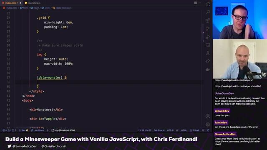Image resolution: width=267 pixels, height=150 pixels.
Task: Open the editor more actions ellipsis
Action: coord(200,3)
